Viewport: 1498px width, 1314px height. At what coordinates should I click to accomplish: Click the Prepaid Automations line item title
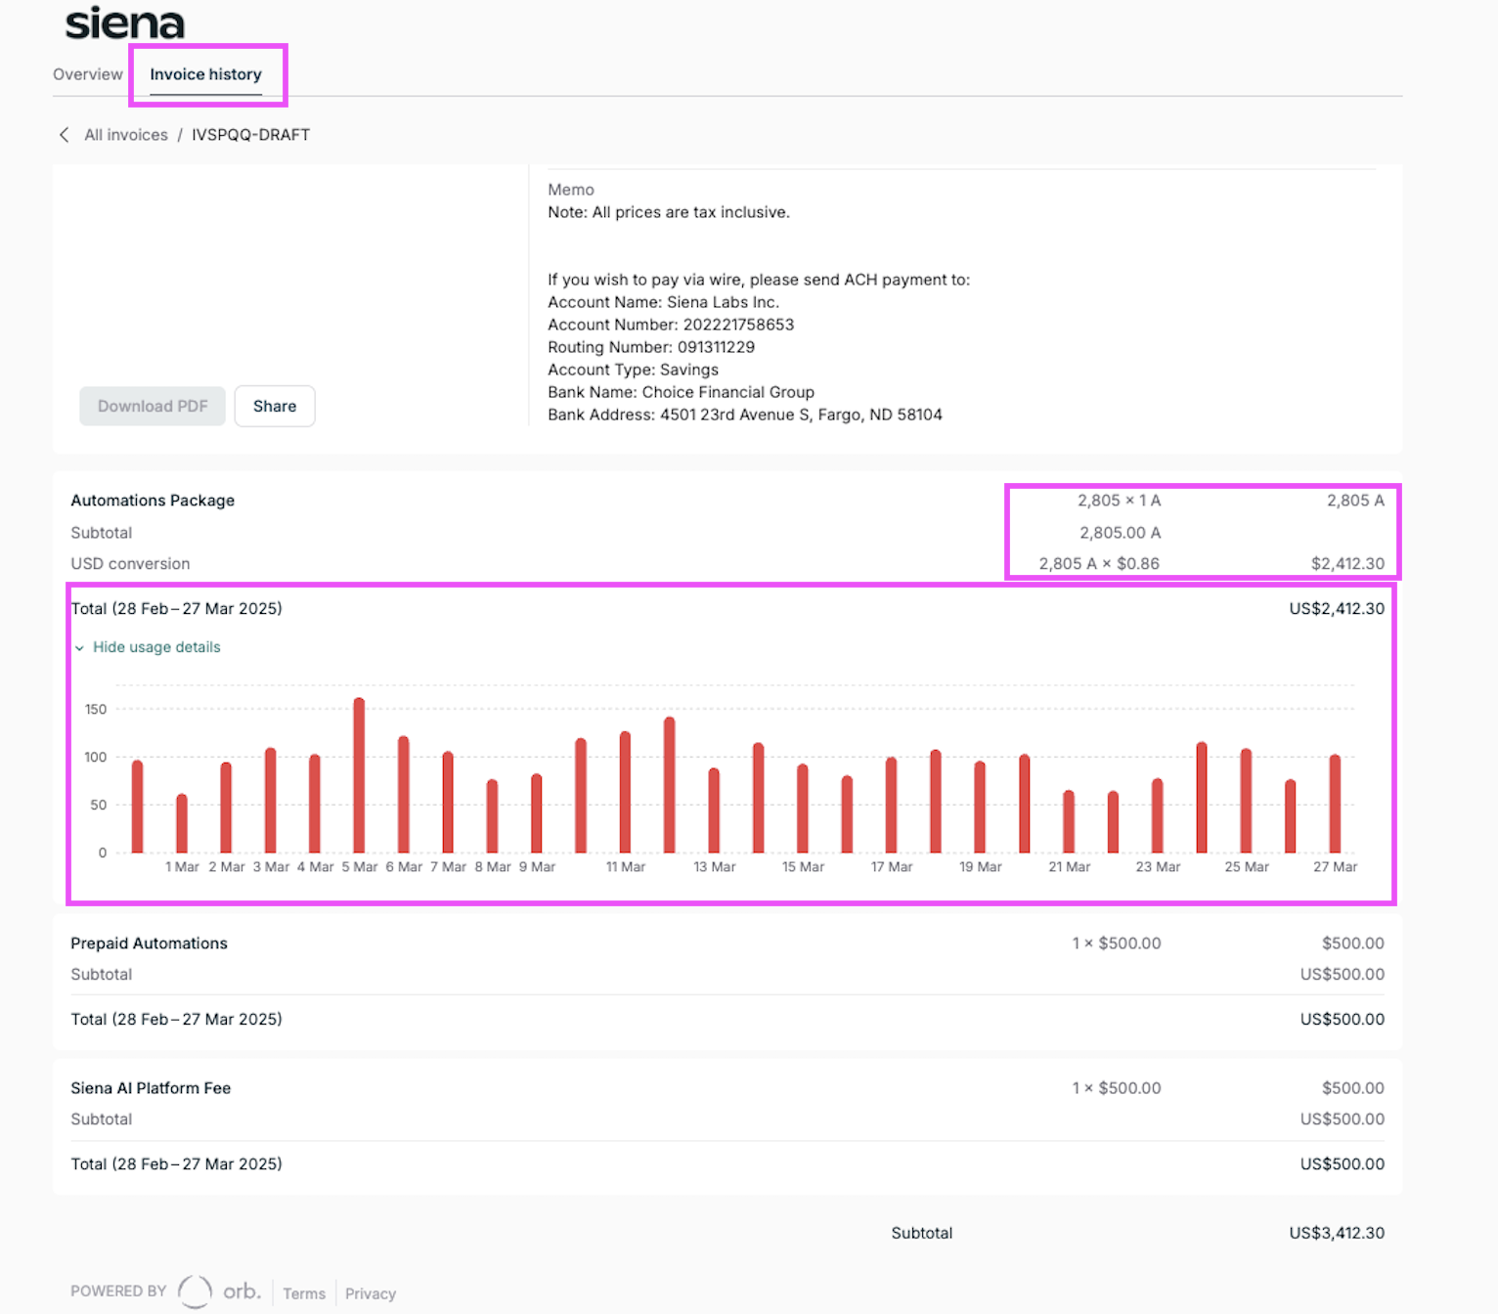pos(149,943)
